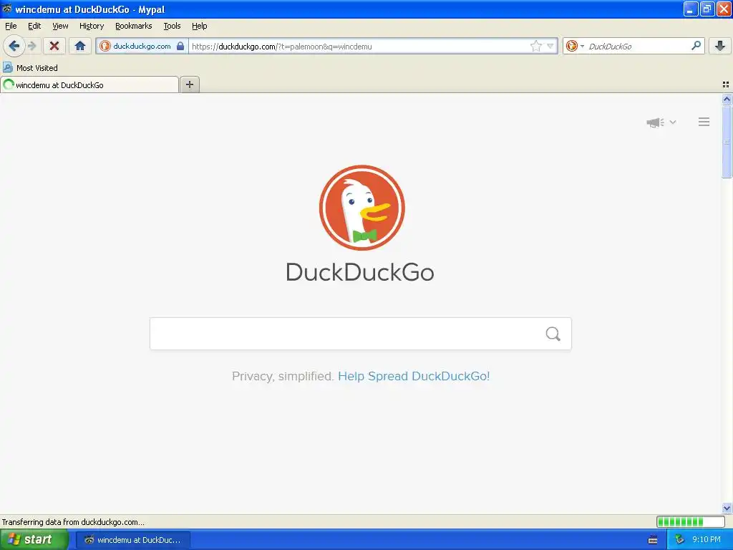Open the History menu
The image size is (733, 550).
pos(92,26)
